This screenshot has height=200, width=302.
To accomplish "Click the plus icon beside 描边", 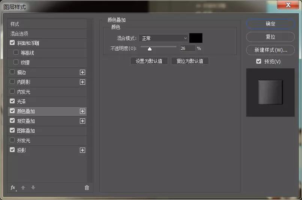I will click(x=83, y=72).
